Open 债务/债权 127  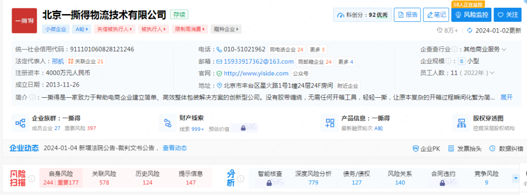click(x=357, y=178)
